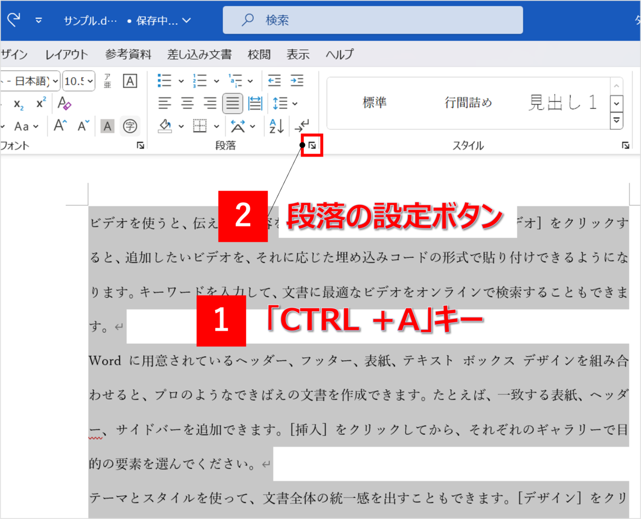
Task: Switch to the 校閲 ribbon tab
Action: [x=258, y=54]
